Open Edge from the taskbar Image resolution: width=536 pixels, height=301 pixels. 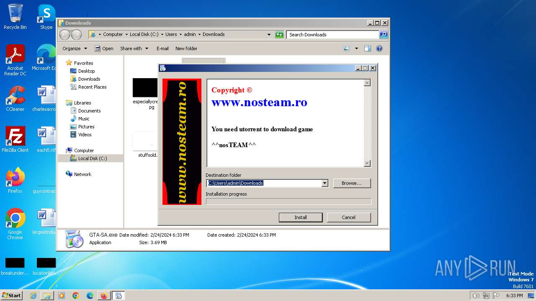pos(90,296)
